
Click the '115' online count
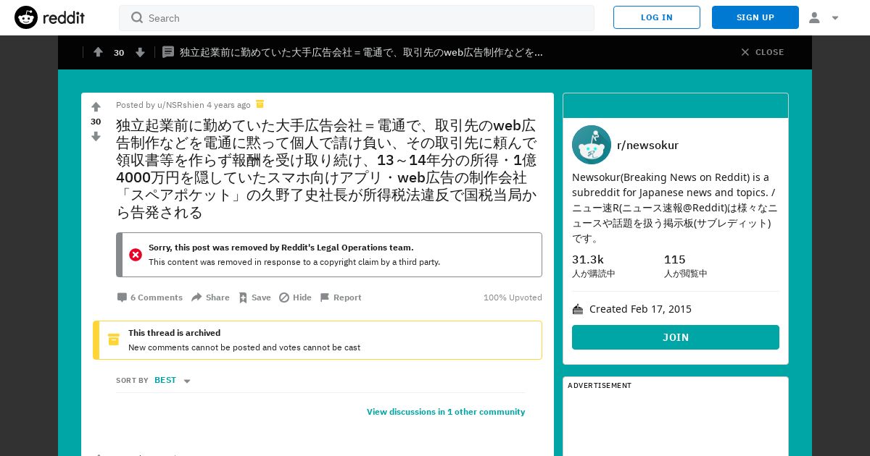(x=675, y=260)
